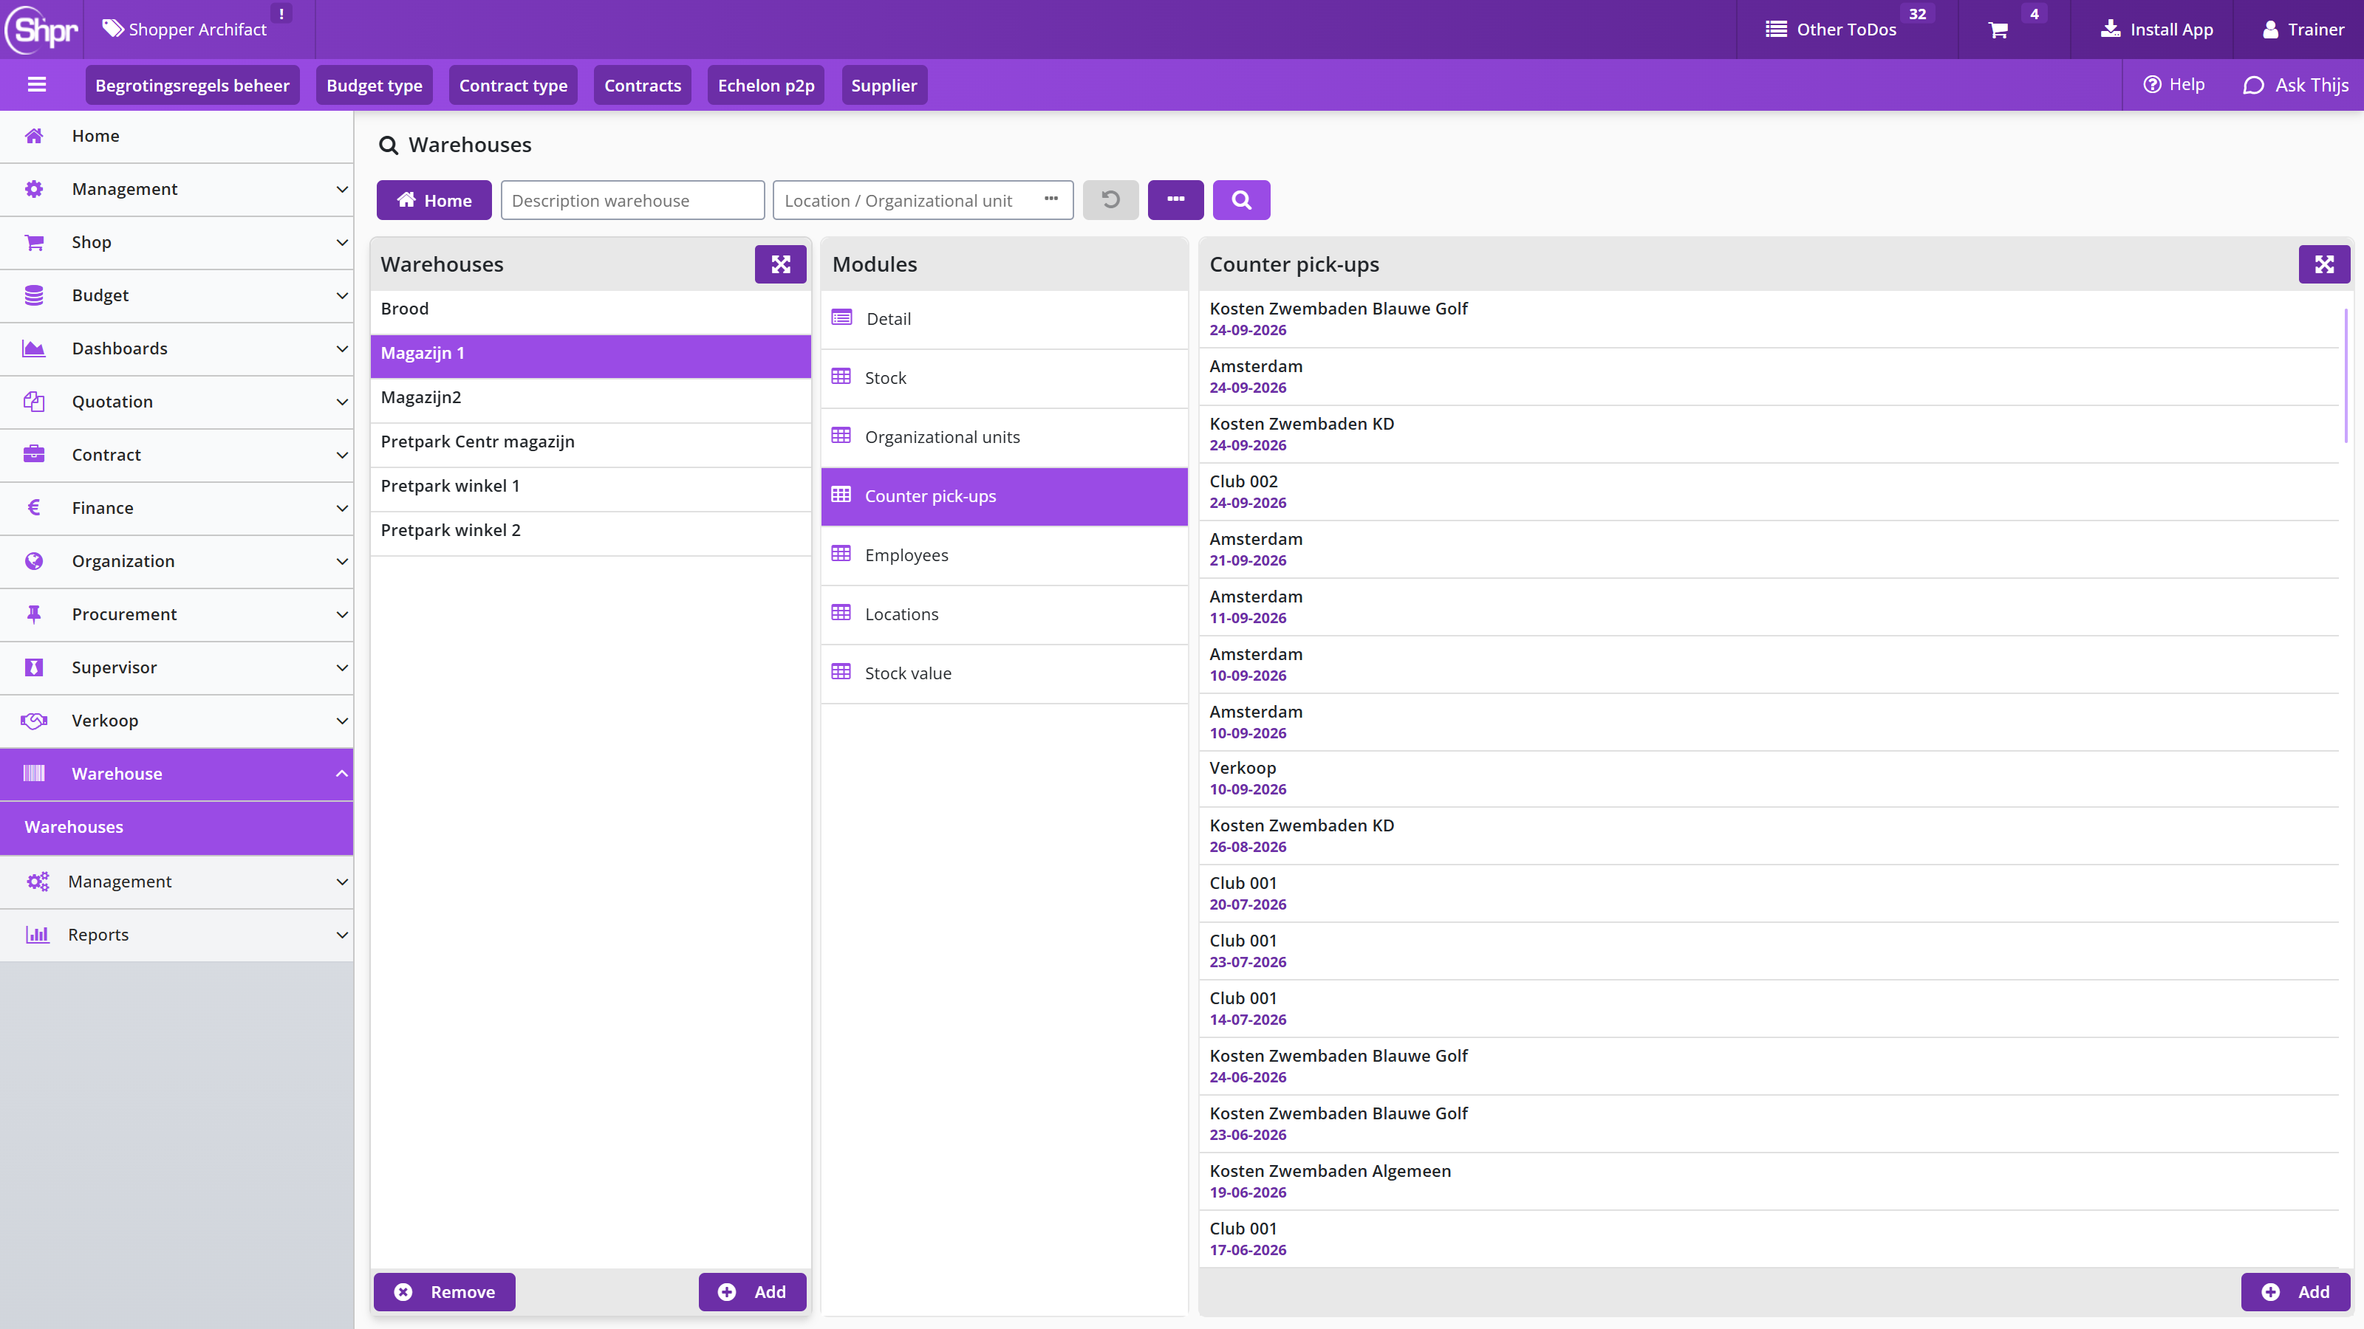Click the Procurement pin icon
This screenshot has width=2364, height=1329.
pyautogui.click(x=34, y=614)
